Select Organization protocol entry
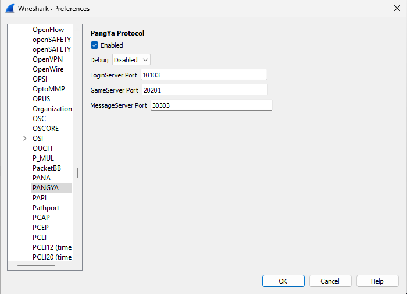 (52, 109)
